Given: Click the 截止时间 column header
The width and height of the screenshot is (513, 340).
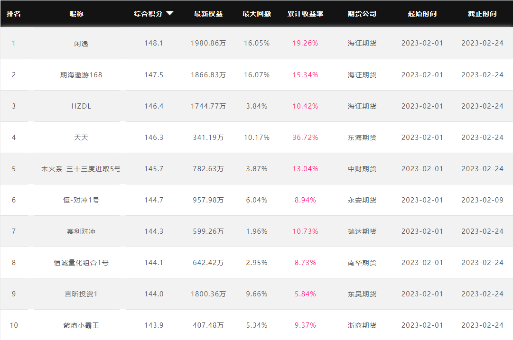Looking at the screenshot, I should pyautogui.click(x=482, y=14).
